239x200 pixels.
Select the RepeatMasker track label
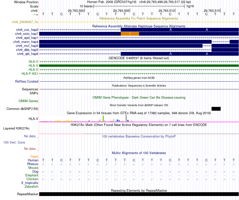28,194
